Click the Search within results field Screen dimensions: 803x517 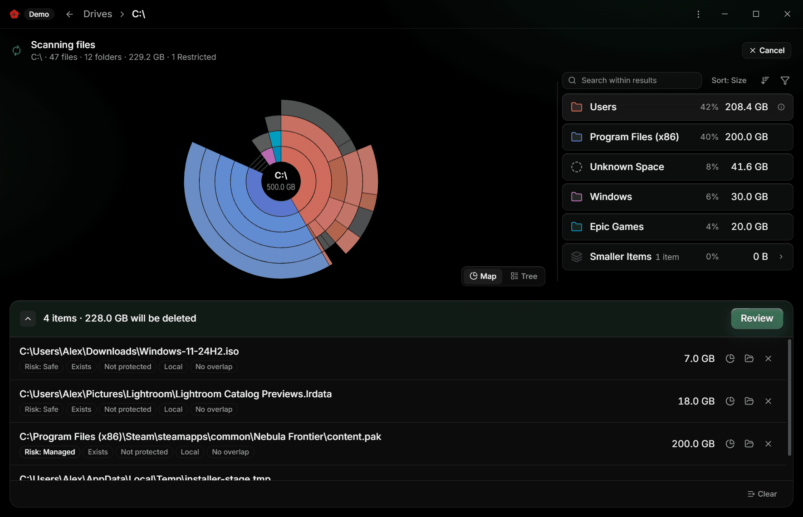tap(632, 80)
